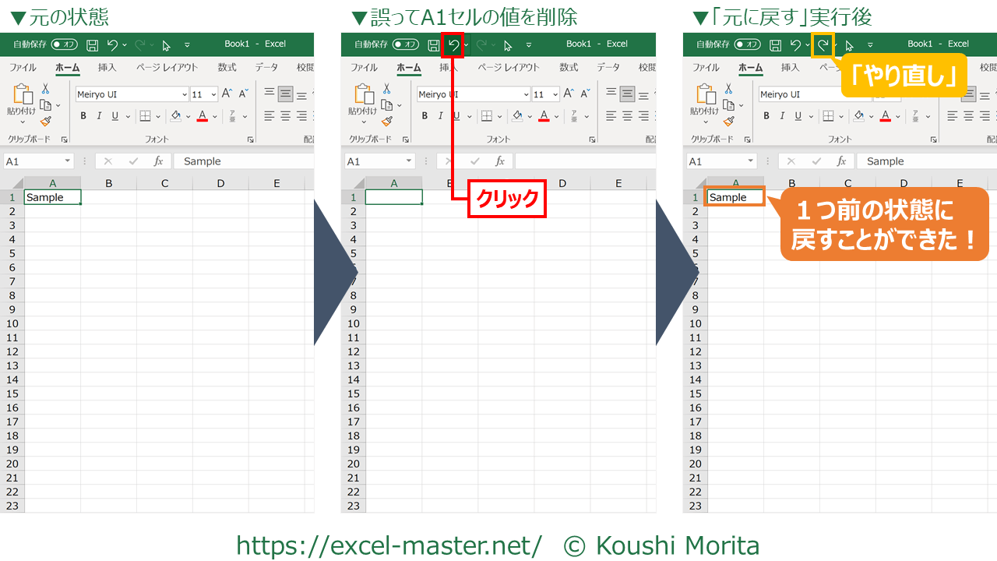Open the 数式 tab in the middle window
Image resolution: width=997 pixels, height=561 pixels.
pos(569,68)
